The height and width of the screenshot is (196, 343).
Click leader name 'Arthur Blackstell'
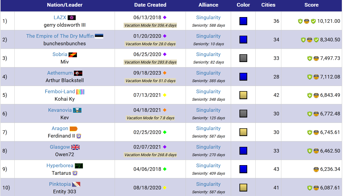click(x=65, y=80)
